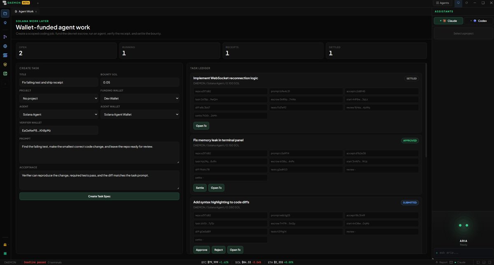Image resolution: width=494 pixels, height=265 pixels.
Task: Click the Running count stat card
Action: tap(170, 51)
